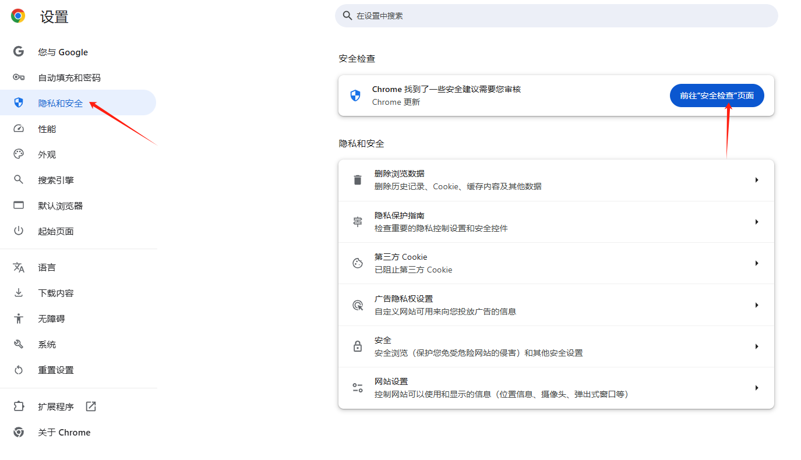This screenshot has height=460, width=801.
Task: Open 扩展程序 link
Action: click(78, 406)
